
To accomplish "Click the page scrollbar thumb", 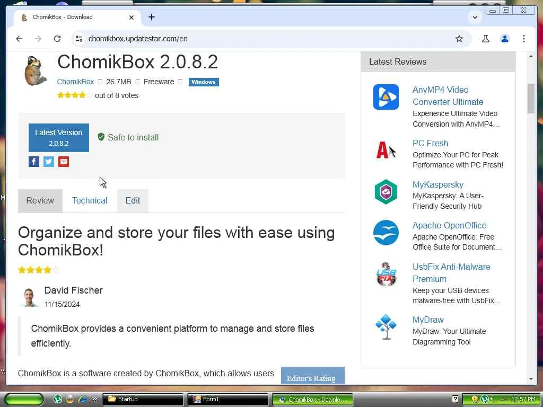I will click(x=531, y=98).
